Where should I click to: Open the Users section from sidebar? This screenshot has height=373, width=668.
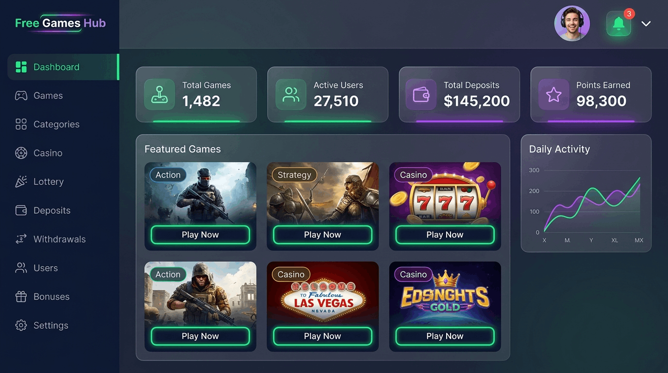pos(21,268)
